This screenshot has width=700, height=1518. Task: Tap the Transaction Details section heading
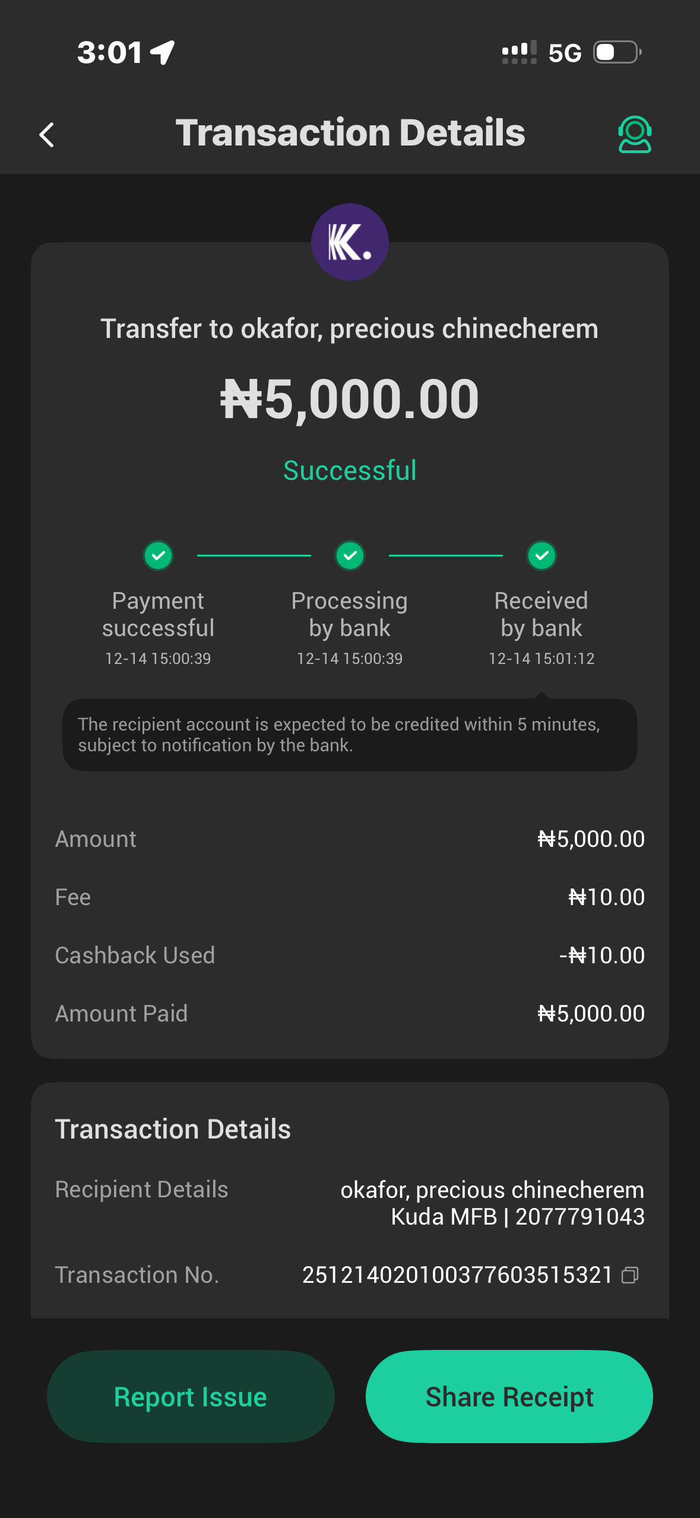[x=173, y=1129]
